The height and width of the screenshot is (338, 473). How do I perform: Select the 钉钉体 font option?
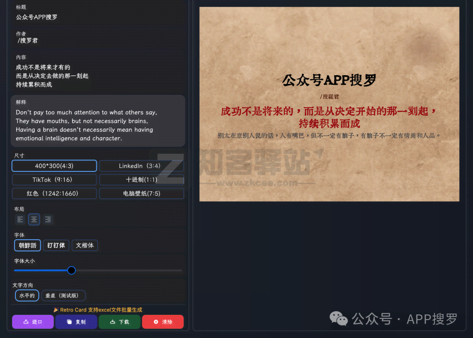56,245
